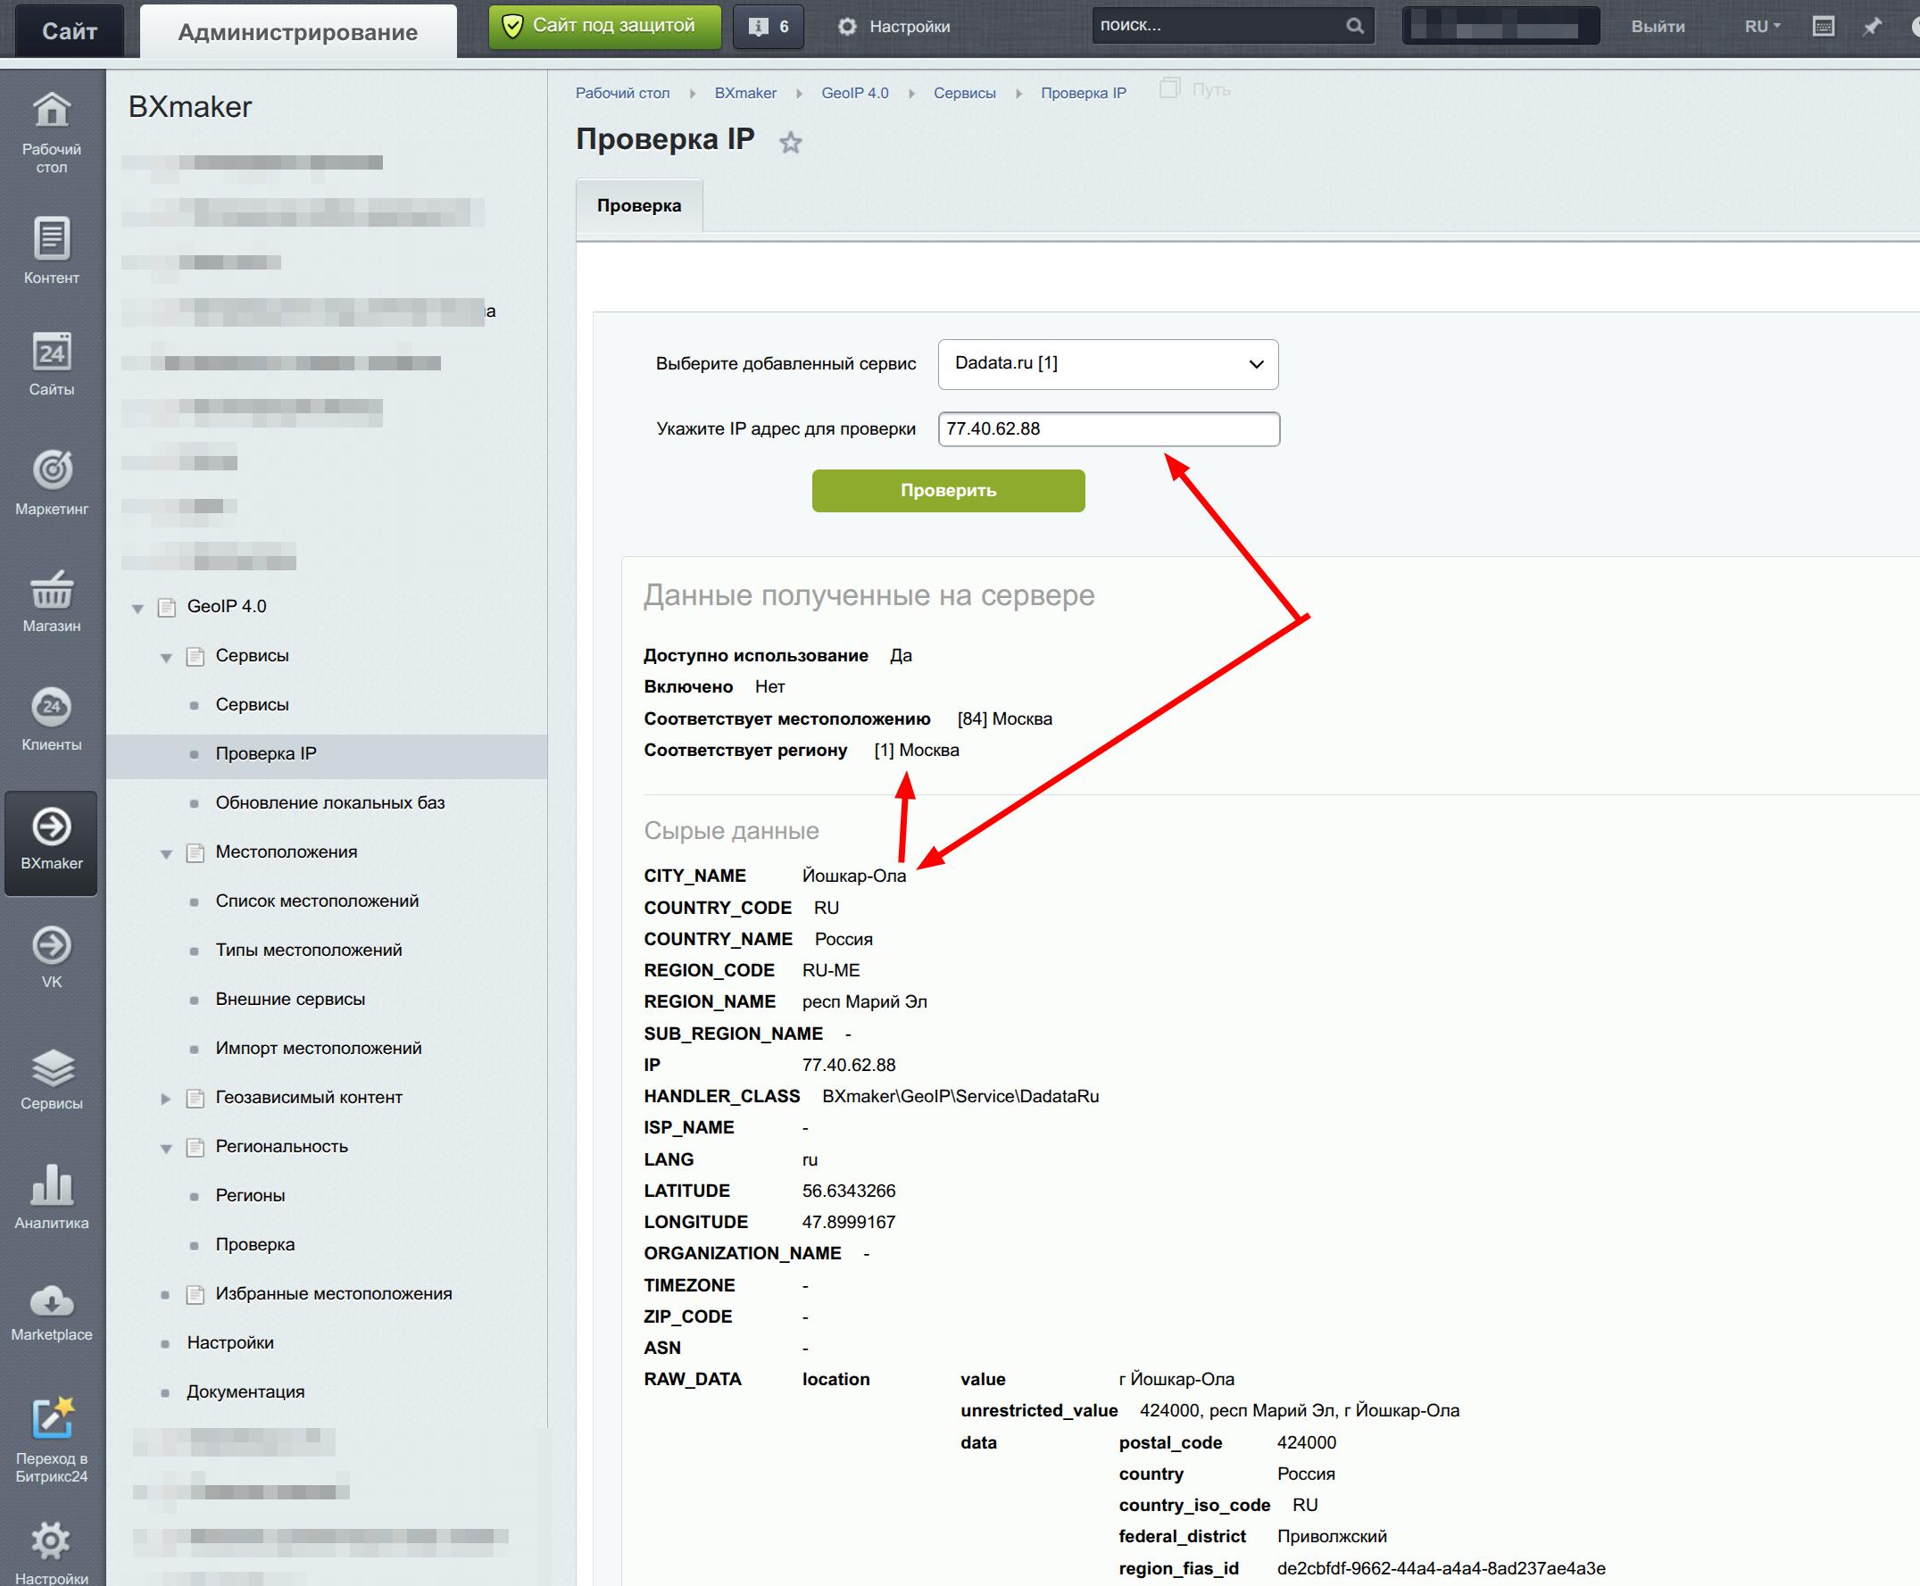
Task: Click the region_fias_id value
Action: [x=1442, y=1568]
